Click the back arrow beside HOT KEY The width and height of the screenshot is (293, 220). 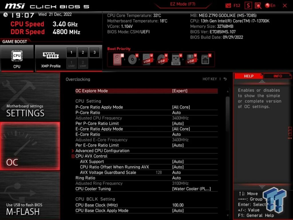click(225, 79)
